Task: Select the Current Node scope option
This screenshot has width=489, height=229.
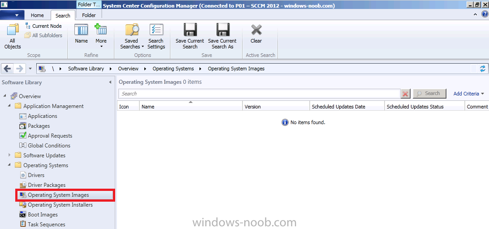Action: coord(43,26)
